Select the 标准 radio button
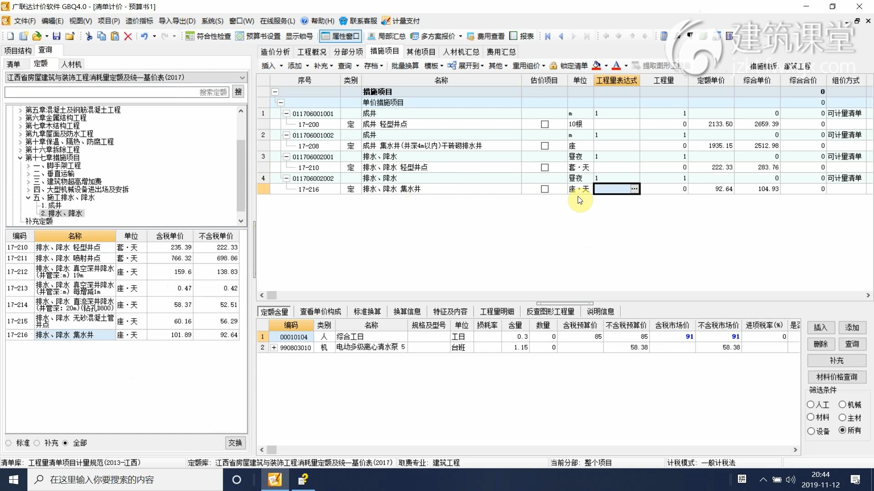 click(9, 443)
